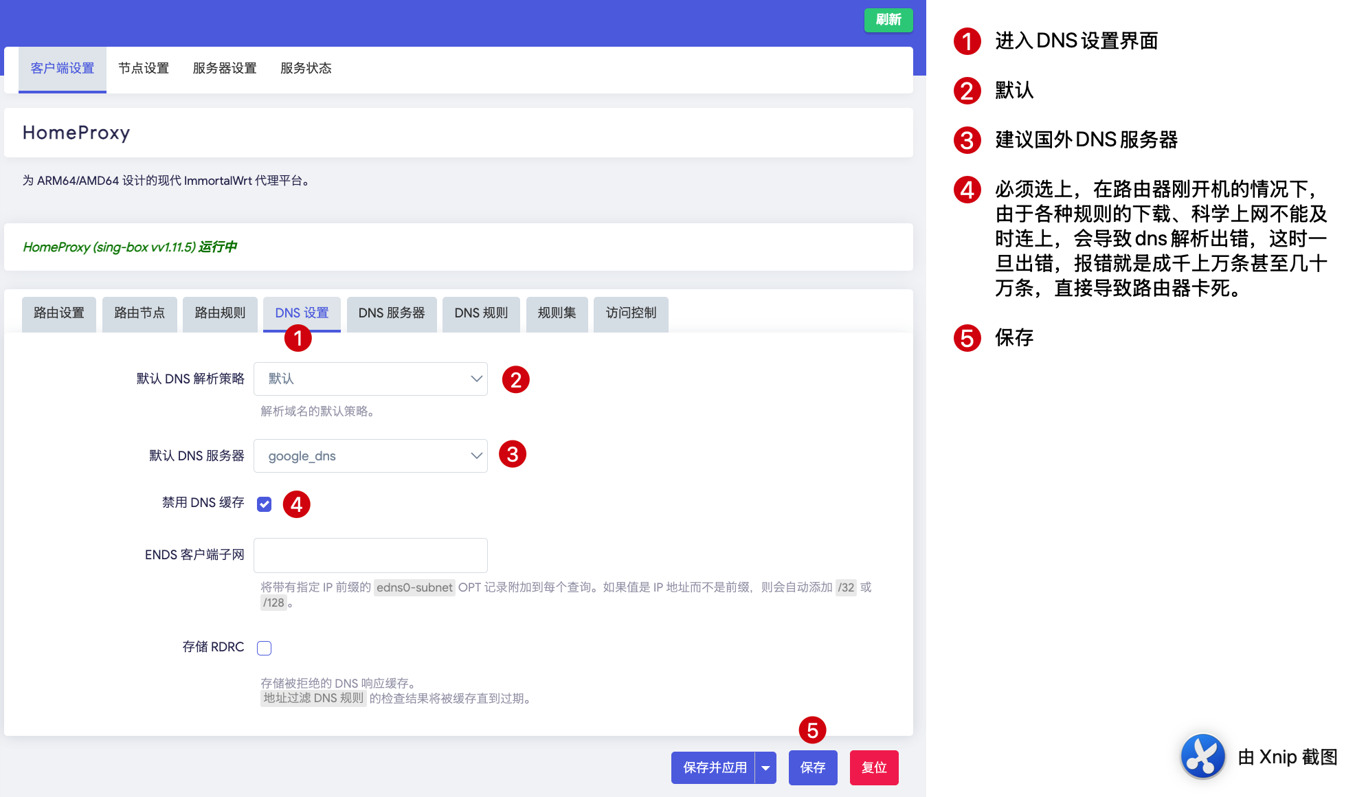Select the 访问控制 sub-tab
The height and width of the screenshot is (797, 1366).
pos(631,313)
